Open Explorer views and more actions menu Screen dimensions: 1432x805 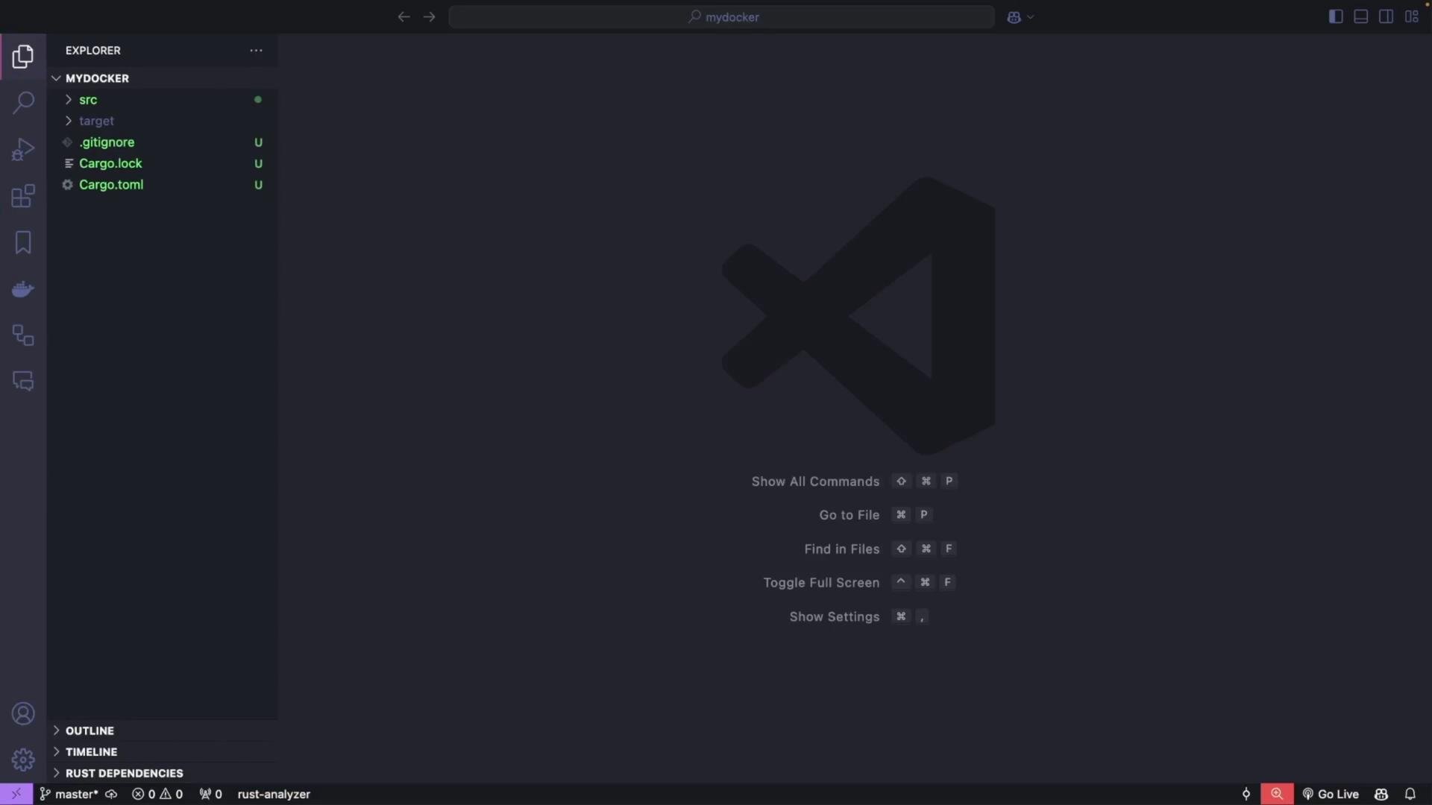point(256,51)
